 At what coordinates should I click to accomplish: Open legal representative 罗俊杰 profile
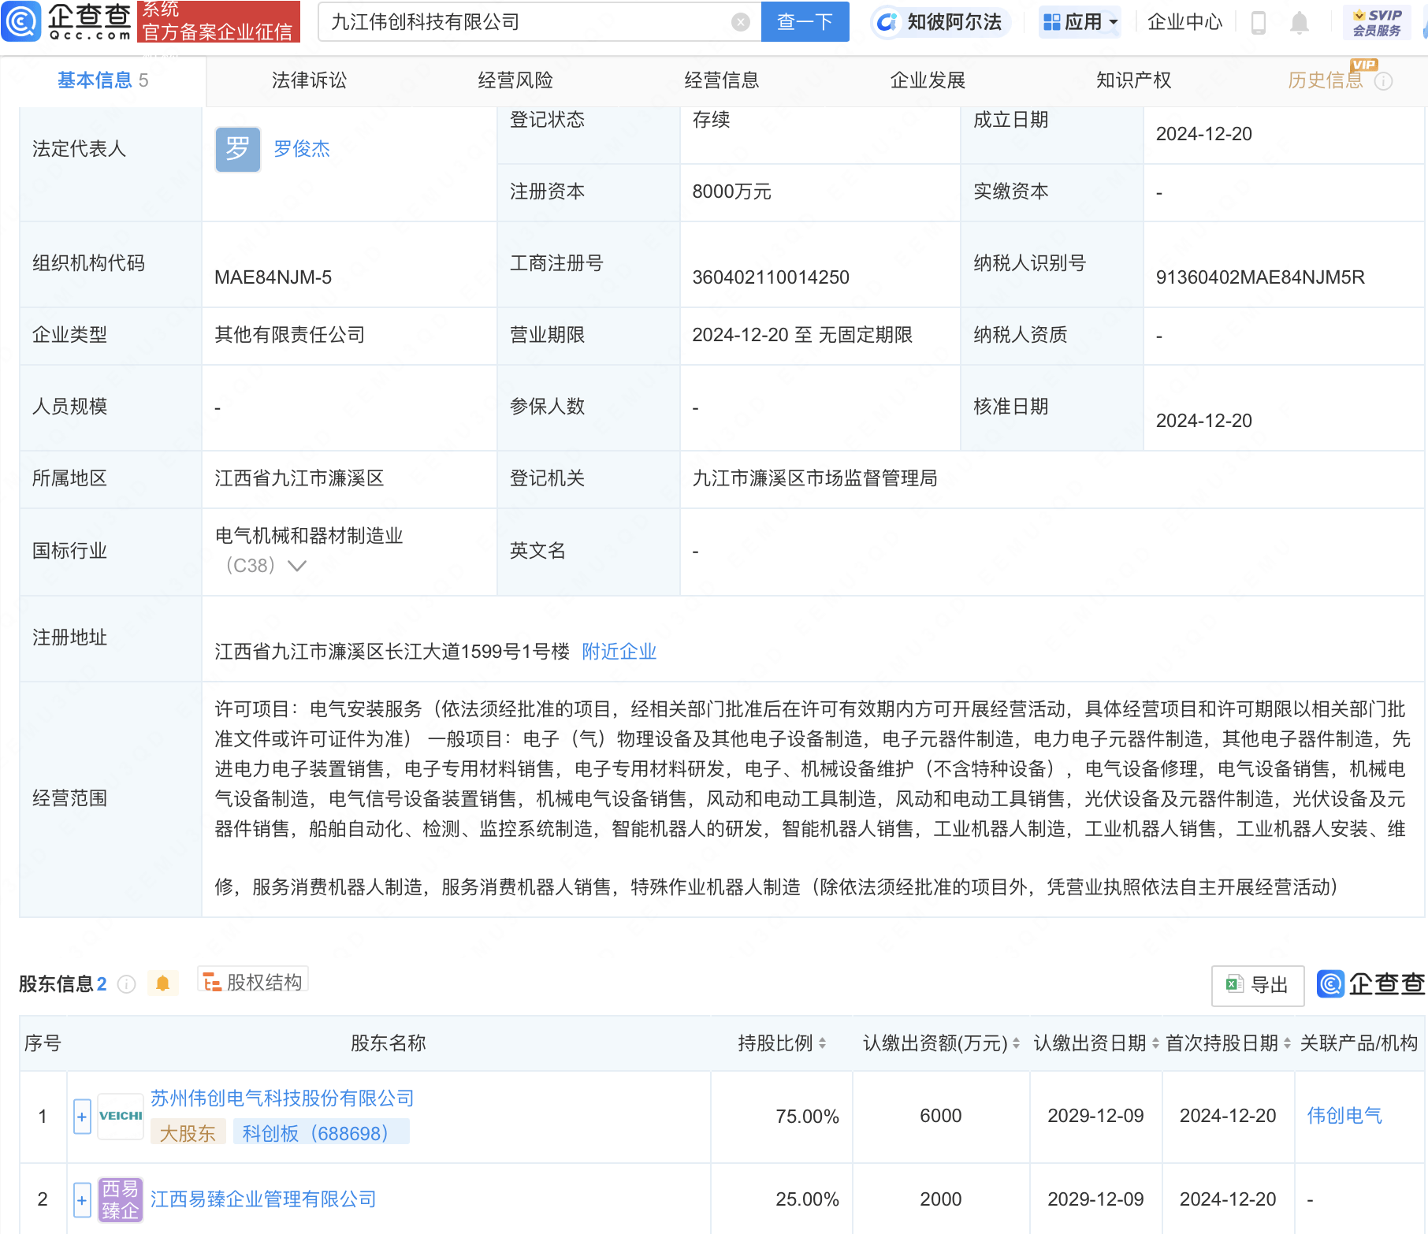(x=302, y=149)
